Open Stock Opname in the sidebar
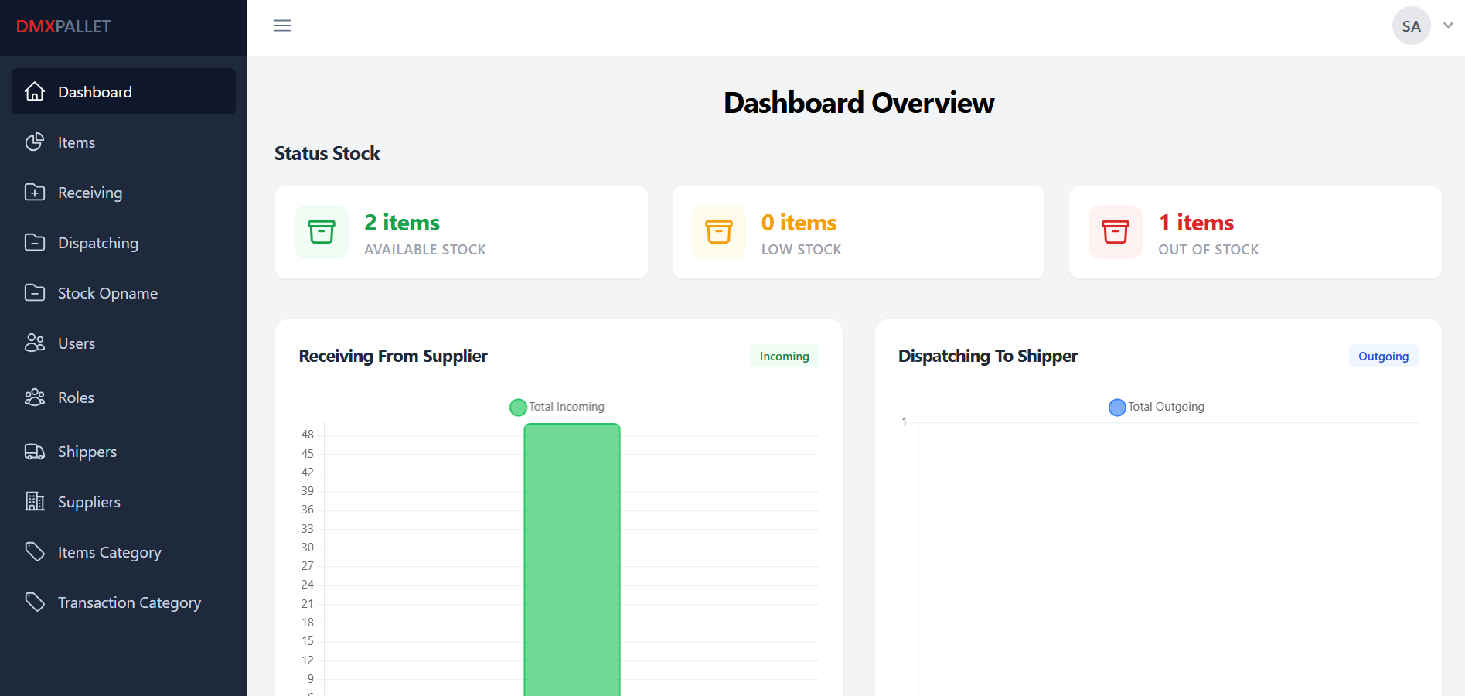This screenshot has width=1465, height=696. point(124,292)
